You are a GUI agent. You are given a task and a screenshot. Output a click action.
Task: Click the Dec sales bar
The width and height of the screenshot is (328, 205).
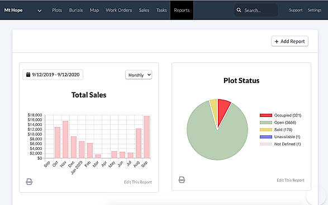74,147
